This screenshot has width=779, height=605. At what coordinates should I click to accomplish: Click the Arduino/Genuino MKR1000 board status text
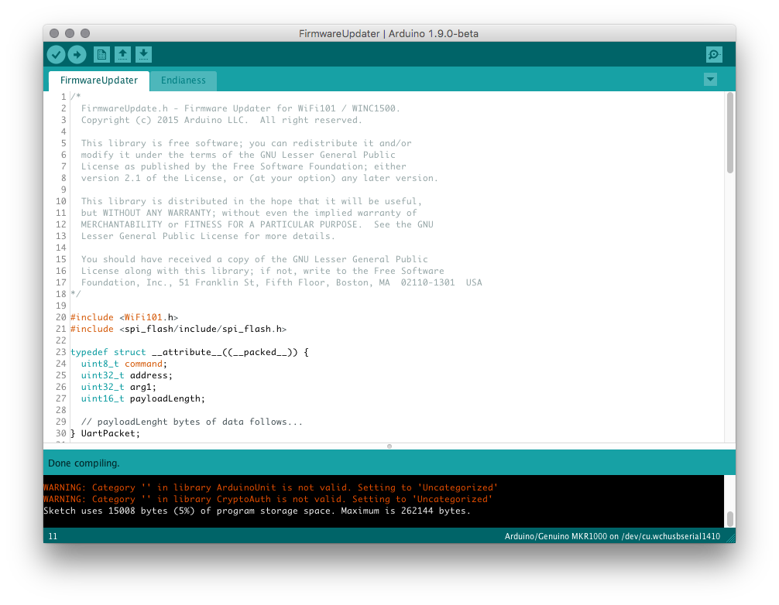612,536
